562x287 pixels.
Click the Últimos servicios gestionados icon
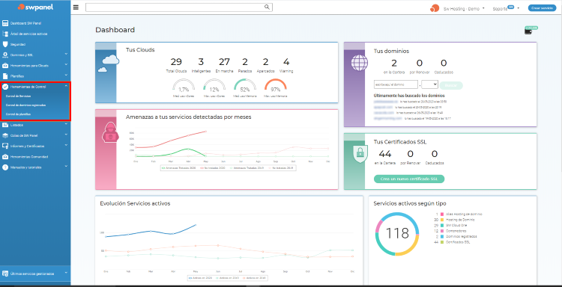tap(5, 274)
